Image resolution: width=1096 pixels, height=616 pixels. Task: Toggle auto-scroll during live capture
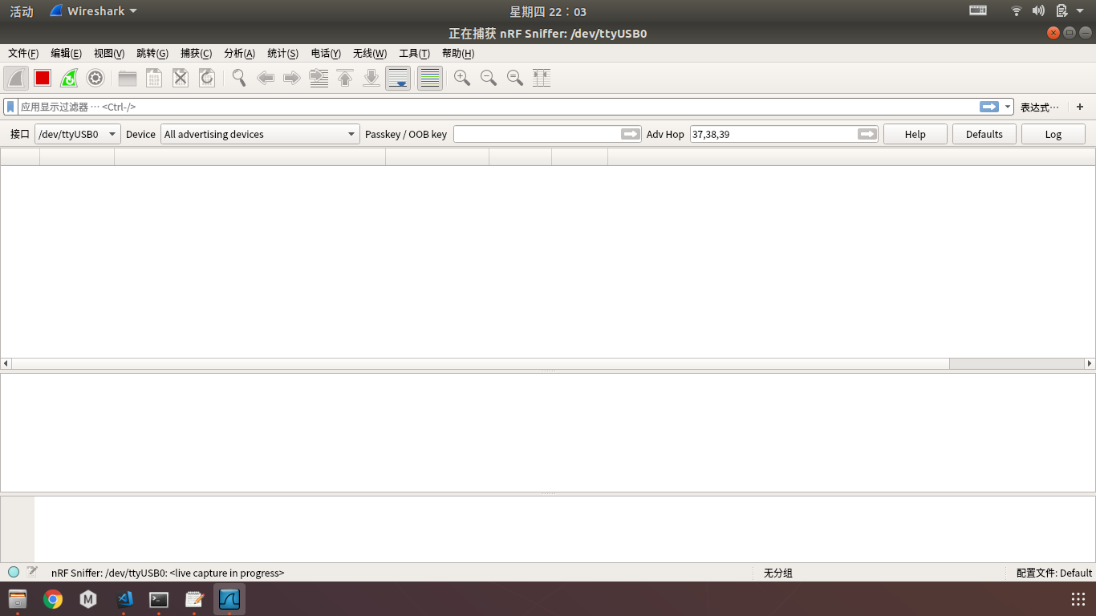[398, 78]
